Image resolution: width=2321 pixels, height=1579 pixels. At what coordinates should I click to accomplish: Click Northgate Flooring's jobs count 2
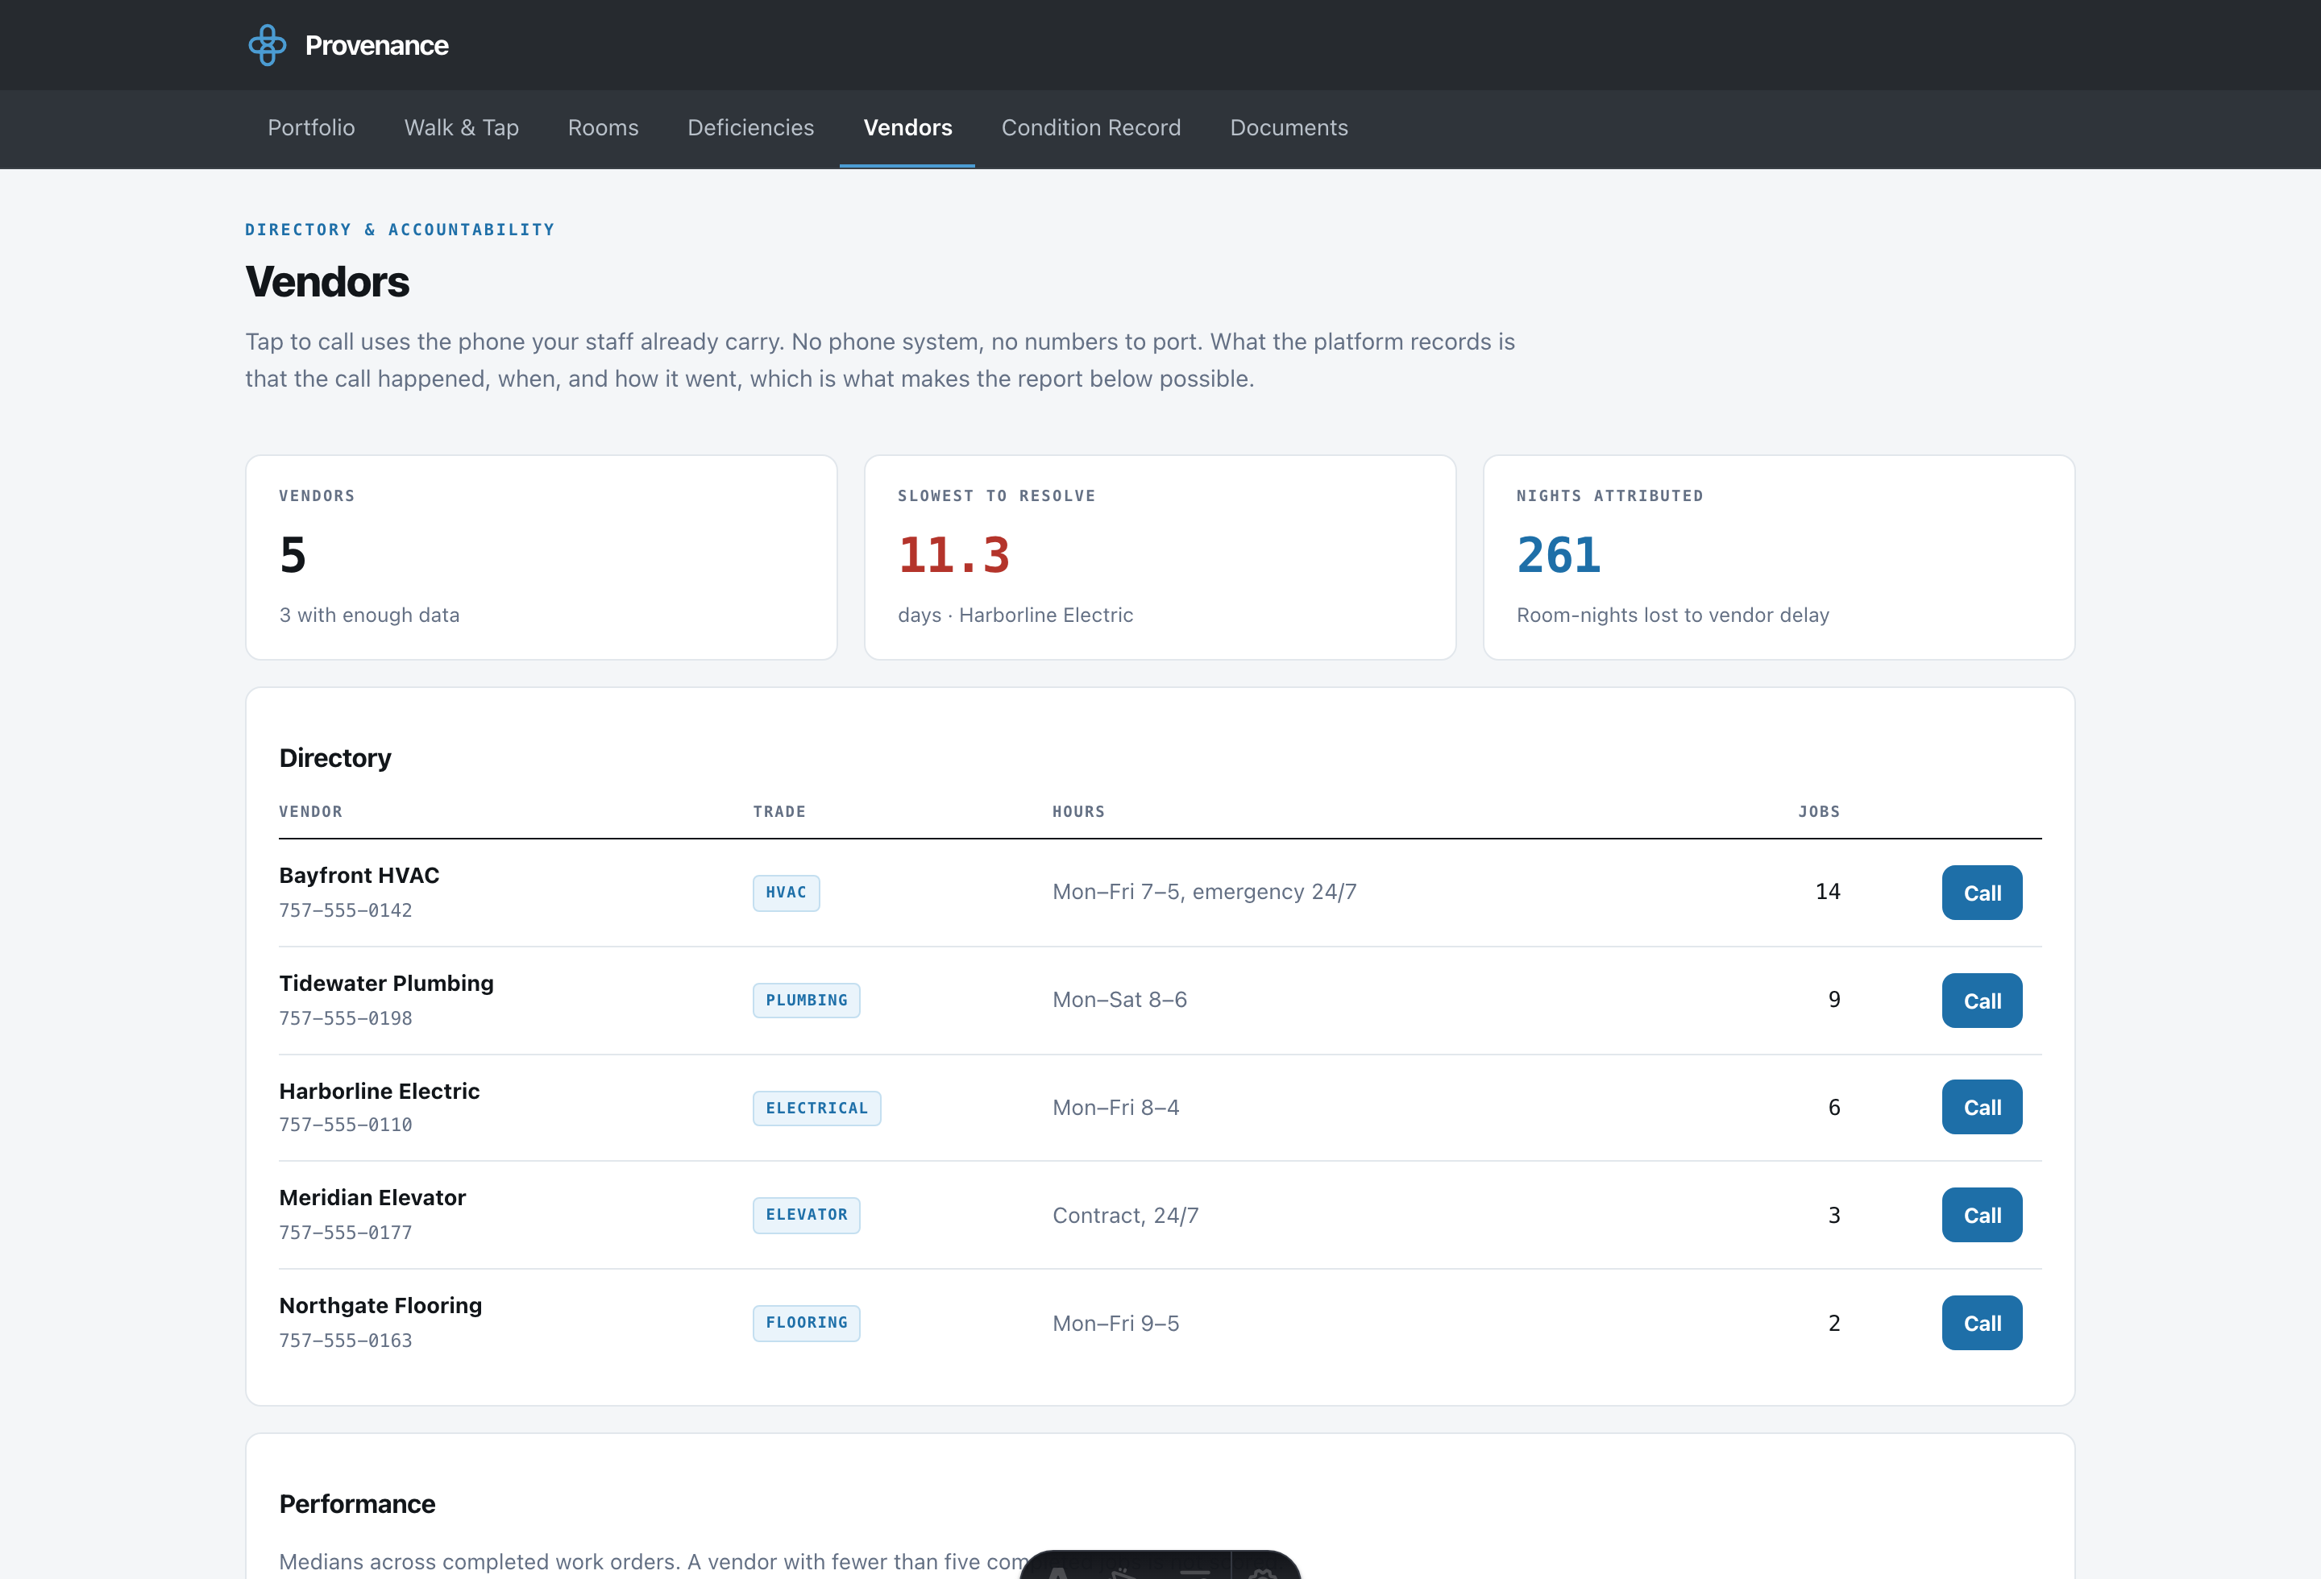(x=1833, y=1323)
